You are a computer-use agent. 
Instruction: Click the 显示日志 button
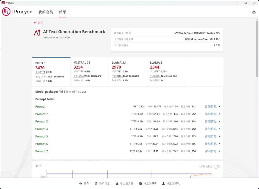coord(102,183)
